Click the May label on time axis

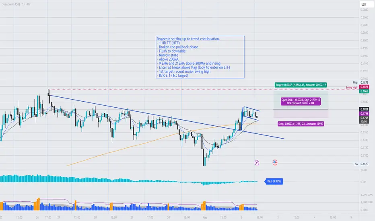click(205, 217)
